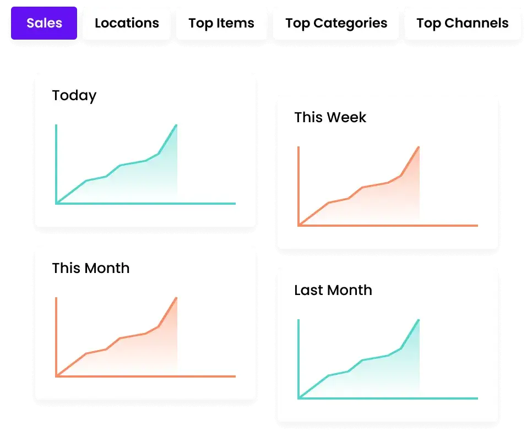The image size is (532, 437).
Task: Select the Sales tab
Action: (44, 23)
